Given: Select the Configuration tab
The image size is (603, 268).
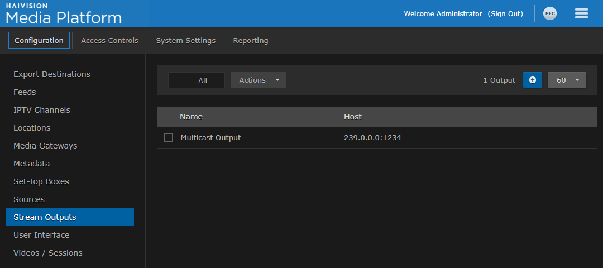Looking at the screenshot, I should point(39,40).
